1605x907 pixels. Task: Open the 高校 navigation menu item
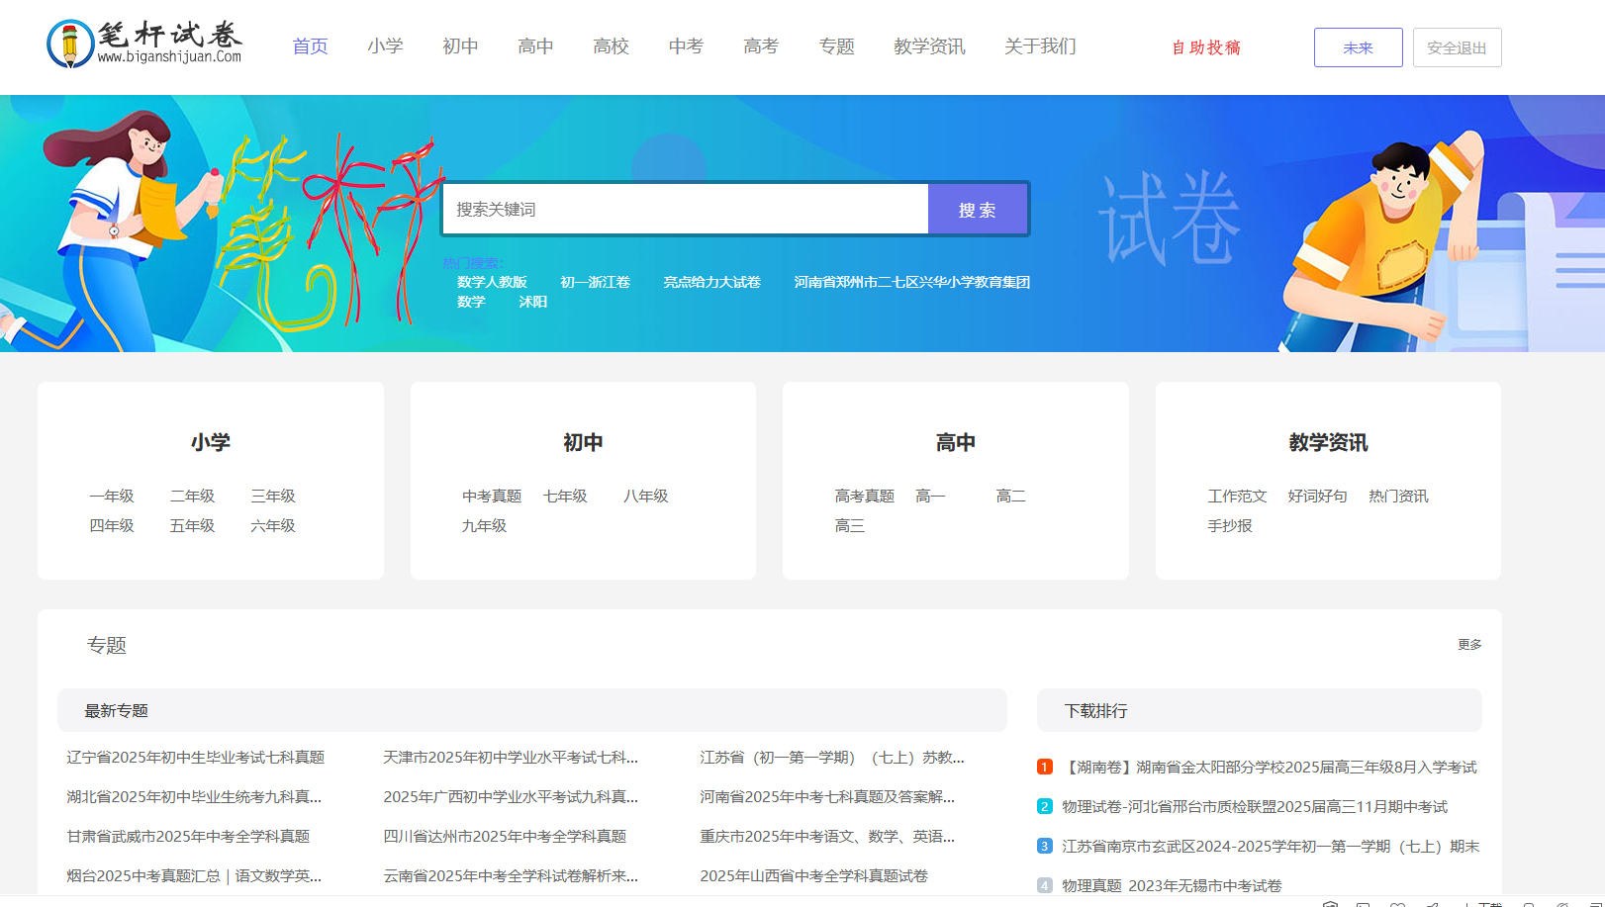(x=611, y=46)
